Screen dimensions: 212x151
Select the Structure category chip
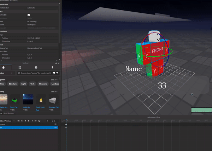click(x=13, y=84)
